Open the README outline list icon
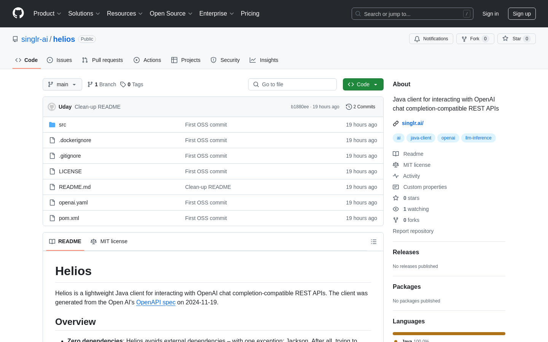The image size is (548, 342). point(374,242)
